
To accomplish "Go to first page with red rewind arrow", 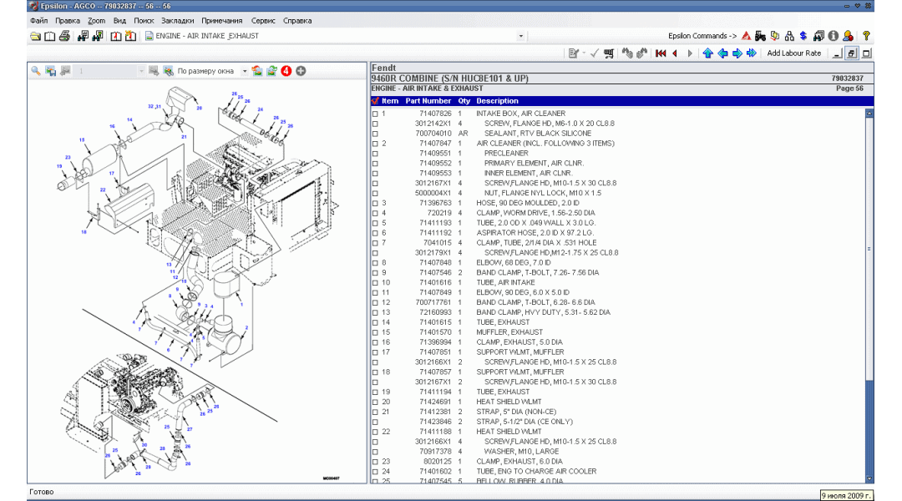I will tap(661, 53).
